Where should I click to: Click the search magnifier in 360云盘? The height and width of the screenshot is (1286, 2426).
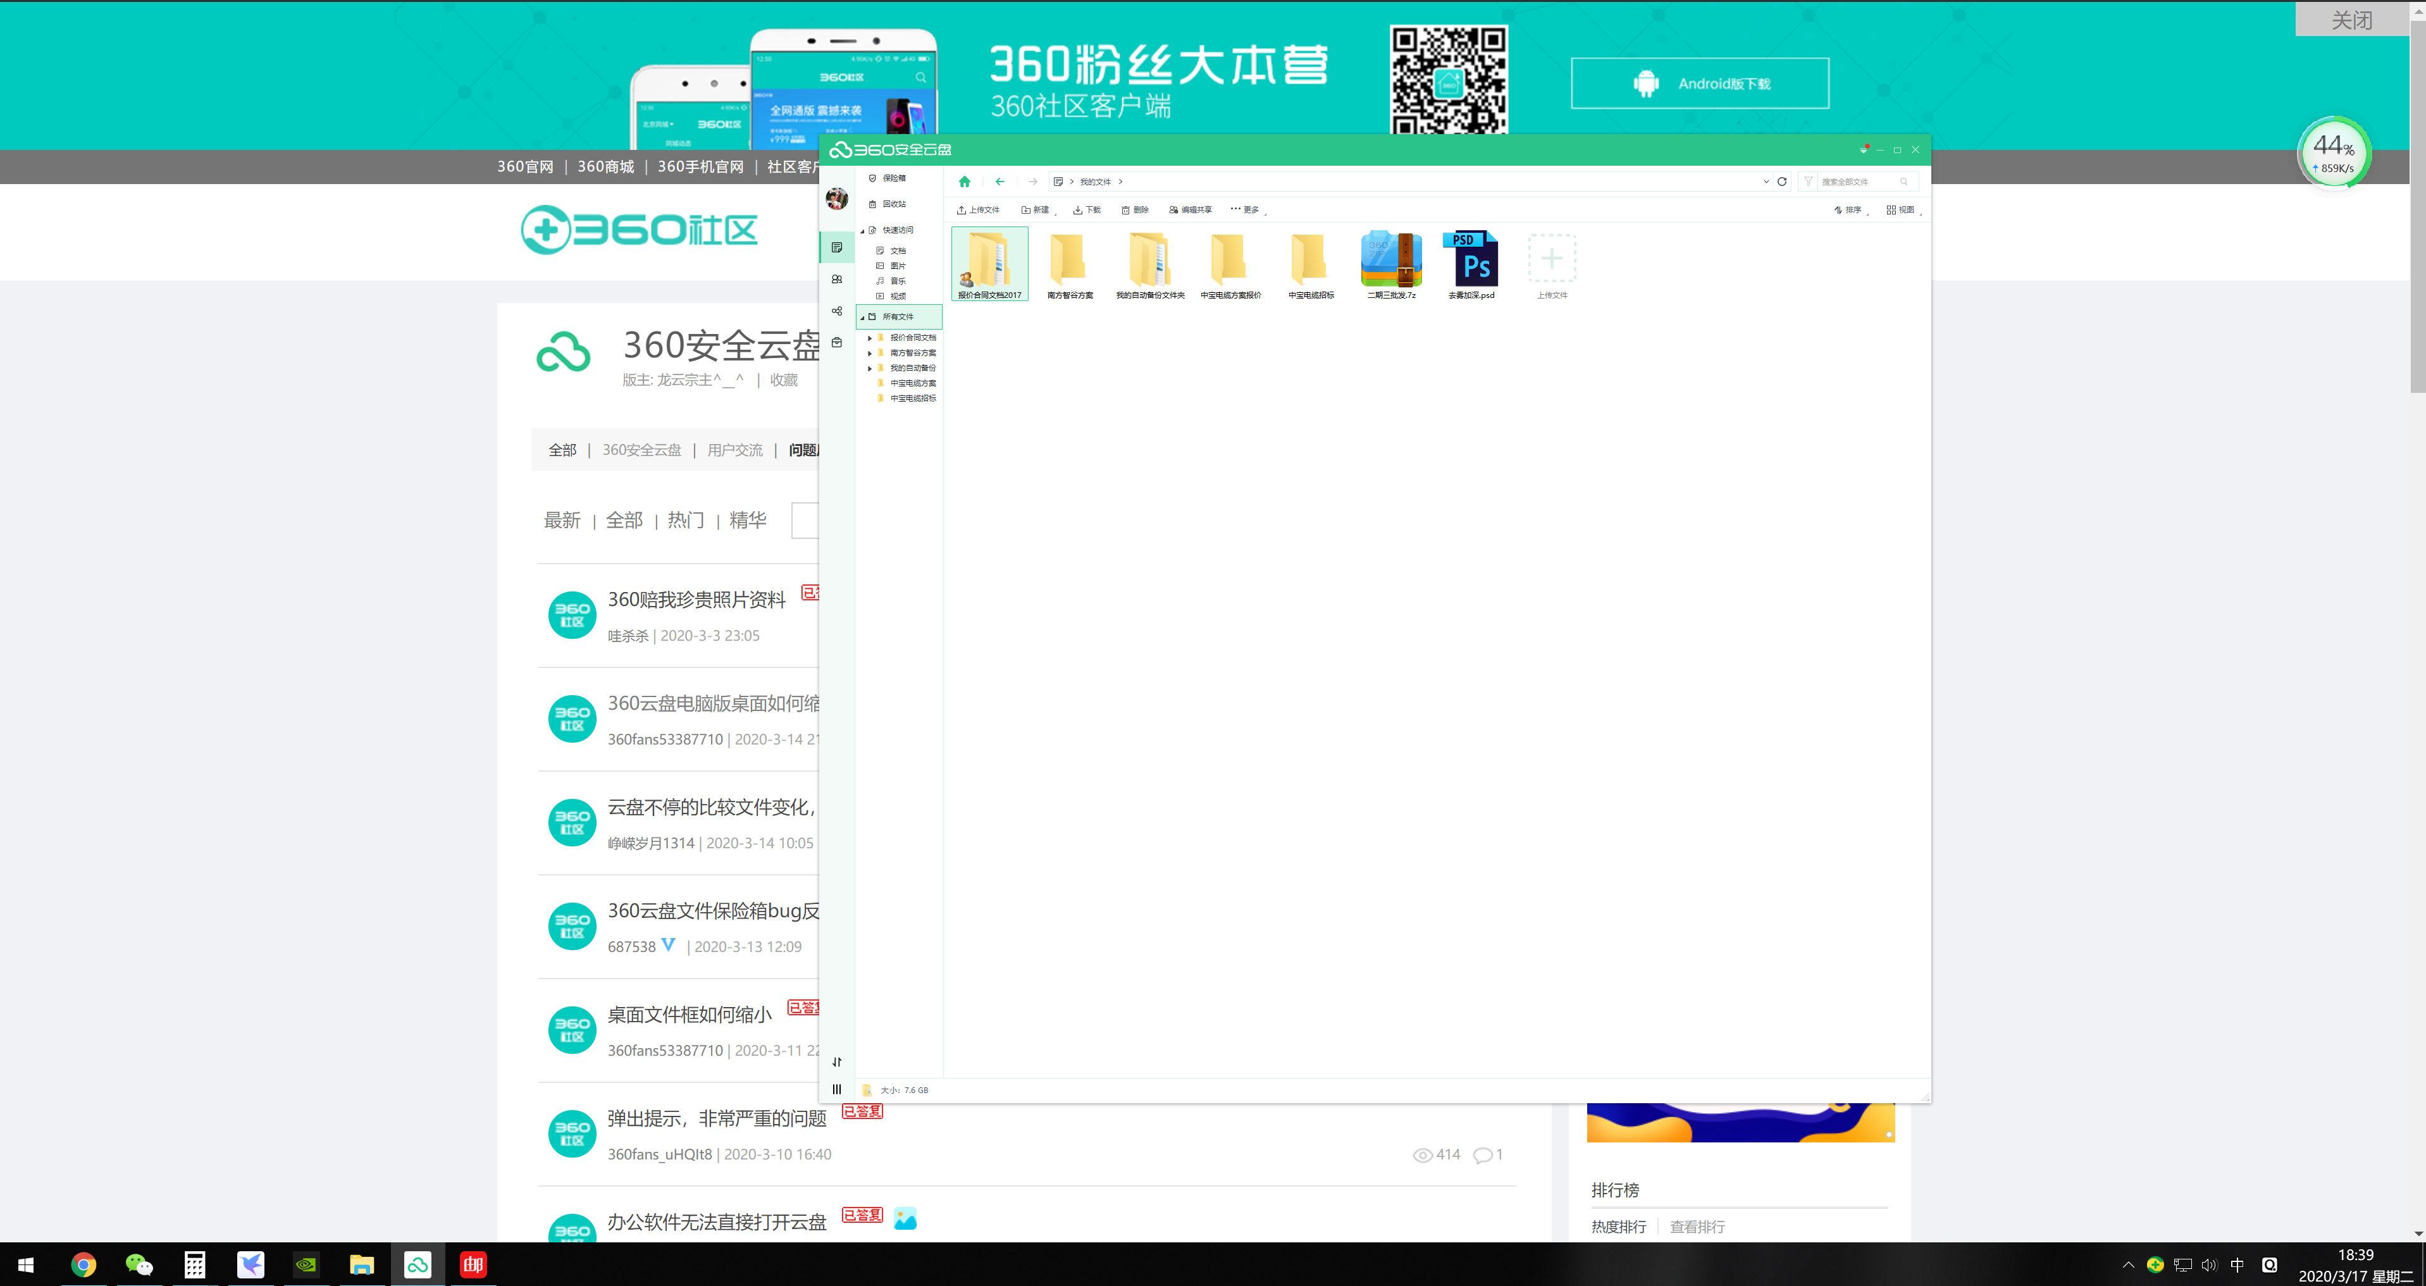1904,182
